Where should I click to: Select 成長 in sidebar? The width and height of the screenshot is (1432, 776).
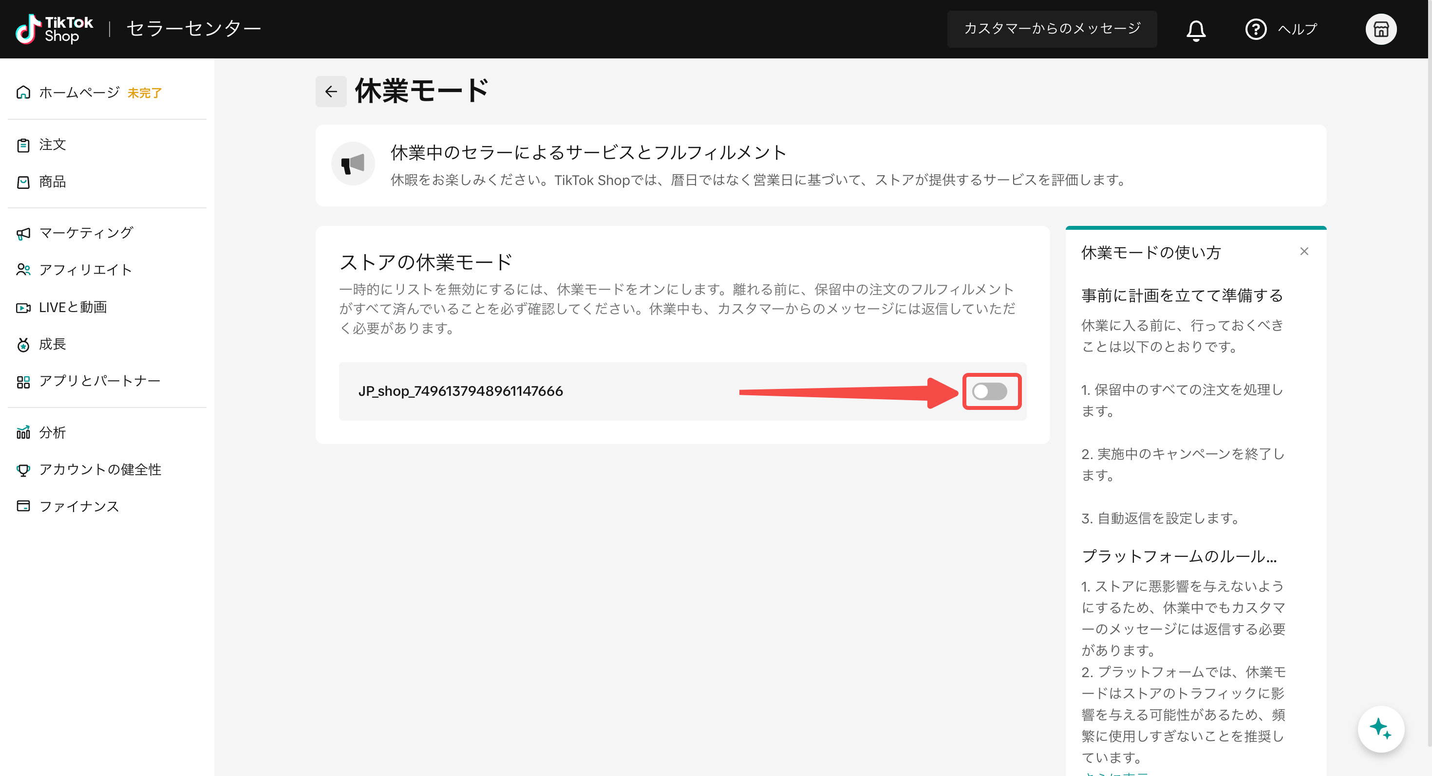(53, 344)
